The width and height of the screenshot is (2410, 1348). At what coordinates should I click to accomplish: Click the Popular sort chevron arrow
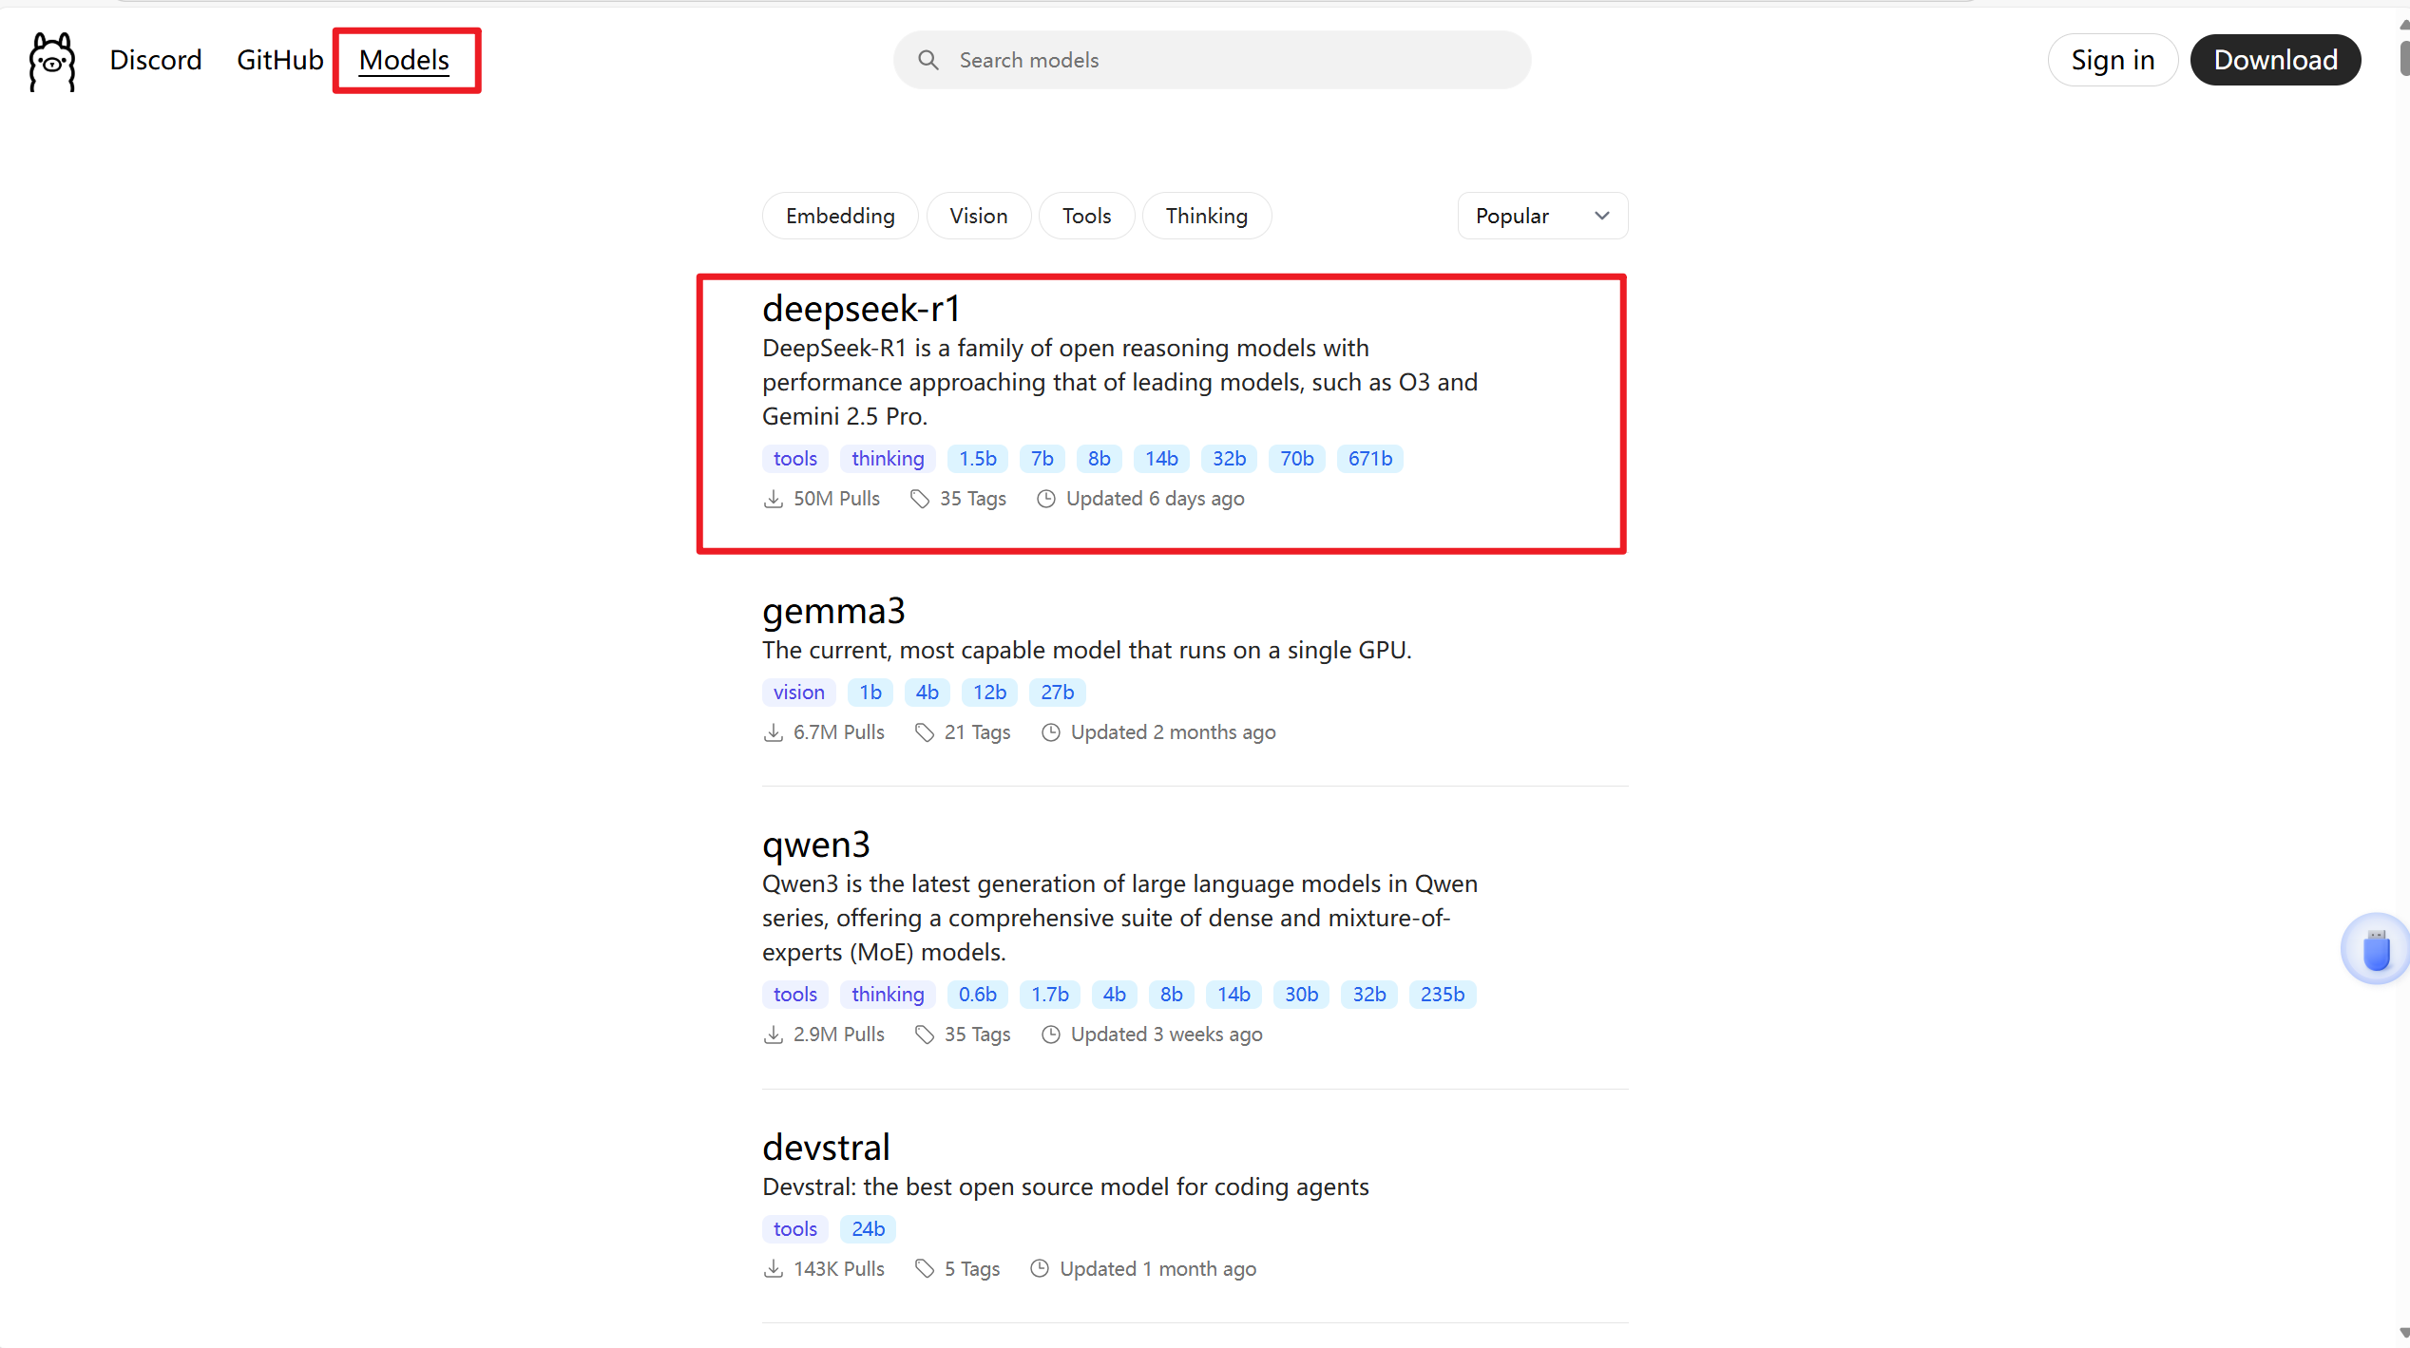(x=1602, y=216)
